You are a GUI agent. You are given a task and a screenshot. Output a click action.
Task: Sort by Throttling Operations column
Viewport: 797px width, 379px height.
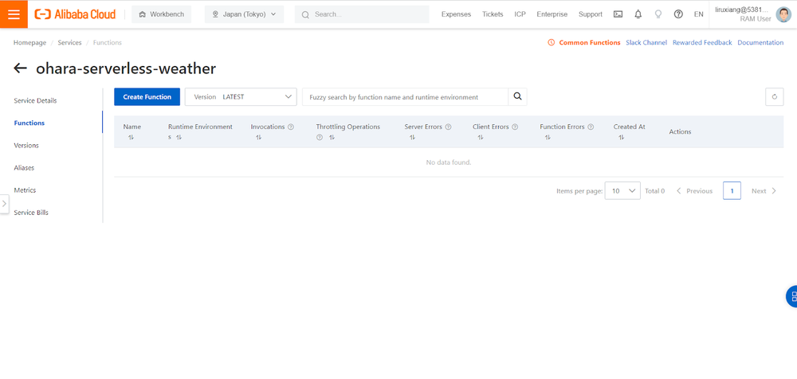(332, 138)
